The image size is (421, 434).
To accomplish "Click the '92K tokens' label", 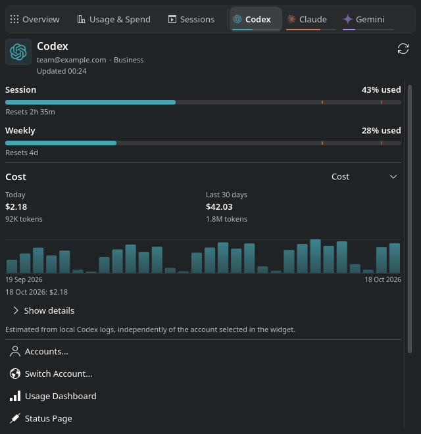I will [x=24, y=219].
